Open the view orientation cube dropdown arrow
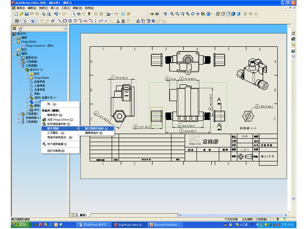Screen dimensions: 306x229 212,14
